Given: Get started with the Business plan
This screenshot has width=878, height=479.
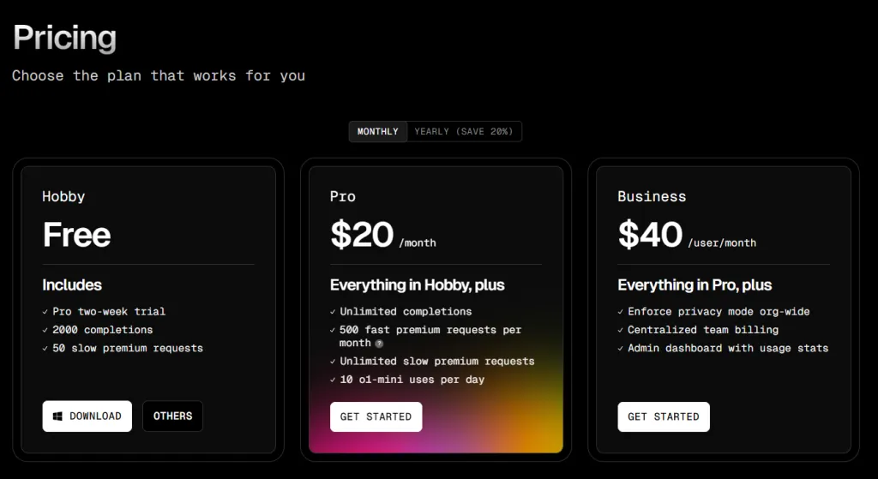Looking at the screenshot, I should click(664, 416).
